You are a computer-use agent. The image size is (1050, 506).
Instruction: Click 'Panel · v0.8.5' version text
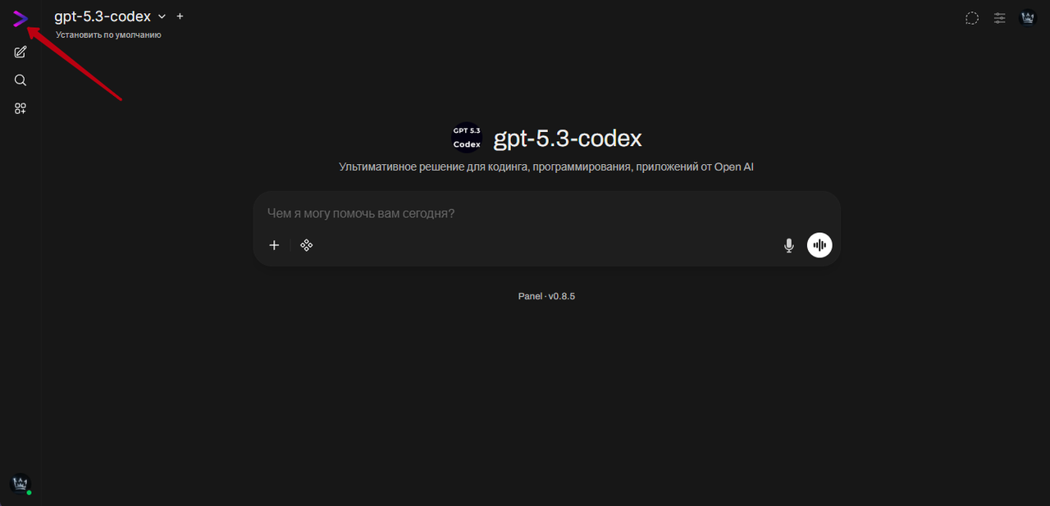[x=546, y=296]
